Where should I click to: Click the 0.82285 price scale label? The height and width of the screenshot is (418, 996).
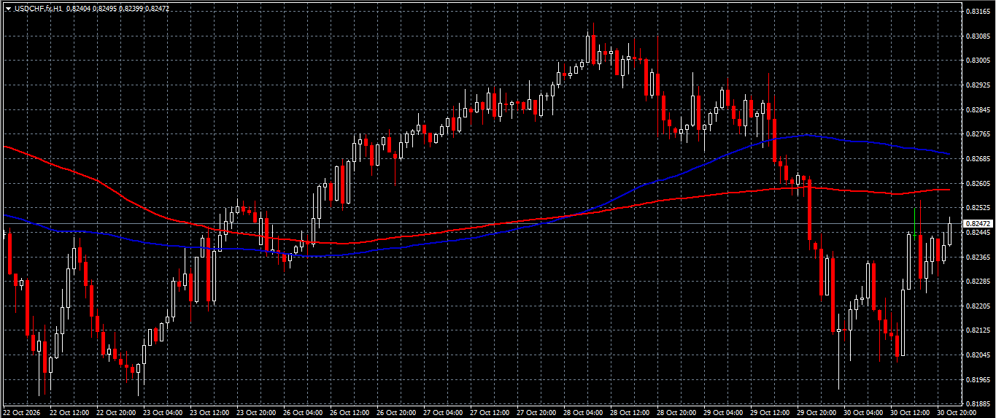(978, 281)
